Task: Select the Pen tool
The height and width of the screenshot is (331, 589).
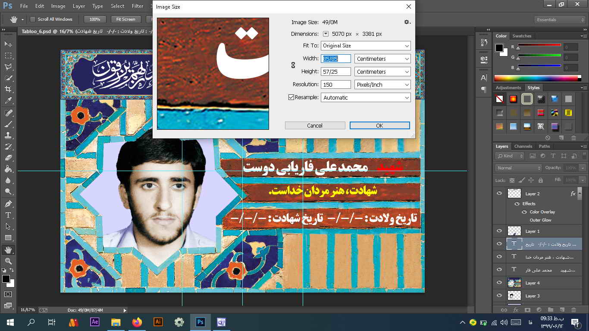Action: point(8,203)
